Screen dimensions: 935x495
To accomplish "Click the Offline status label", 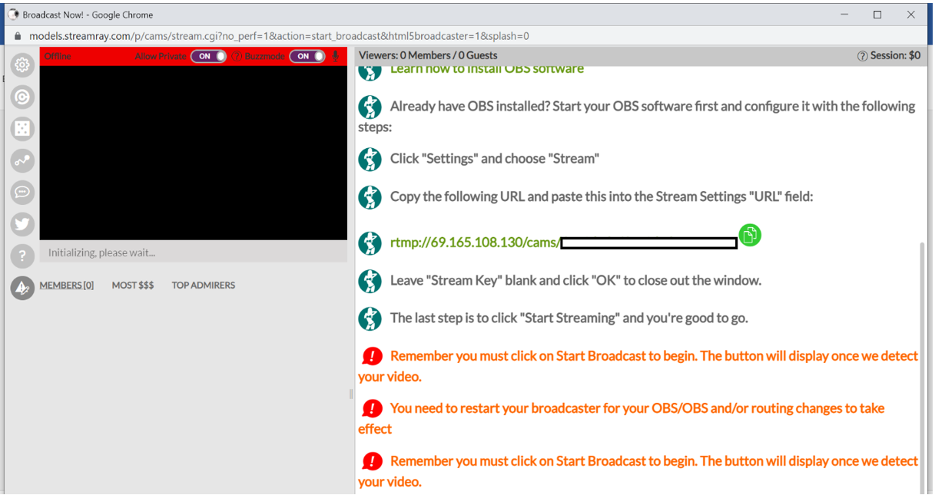I will 58,56.
